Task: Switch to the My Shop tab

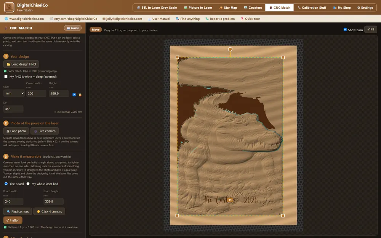Action: pyautogui.click(x=342, y=8)
